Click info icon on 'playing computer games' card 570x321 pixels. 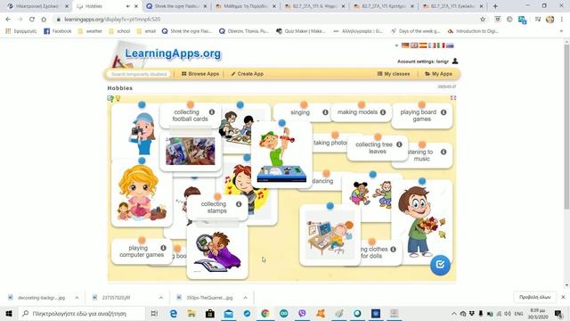click(163, 248)
